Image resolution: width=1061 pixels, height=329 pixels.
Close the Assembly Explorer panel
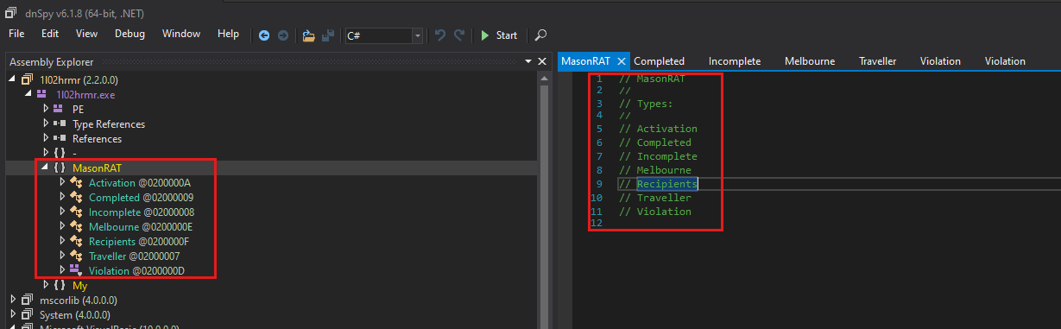pos(542,62)
